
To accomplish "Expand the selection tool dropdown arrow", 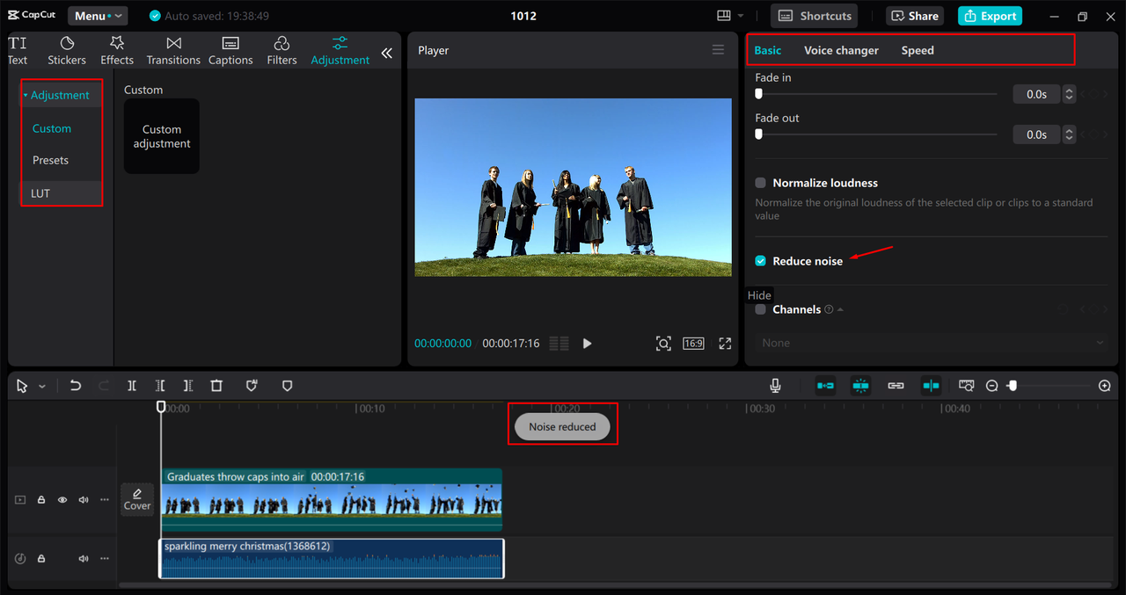I will tap(42, 387).
